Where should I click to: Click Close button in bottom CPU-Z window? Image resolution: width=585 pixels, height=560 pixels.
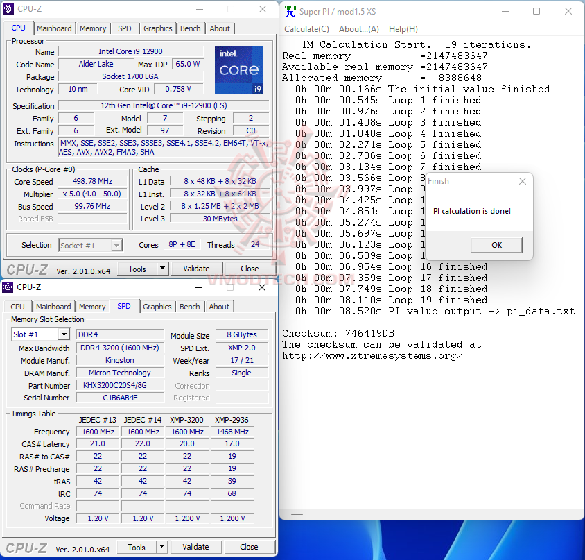(x=249, y=547)
